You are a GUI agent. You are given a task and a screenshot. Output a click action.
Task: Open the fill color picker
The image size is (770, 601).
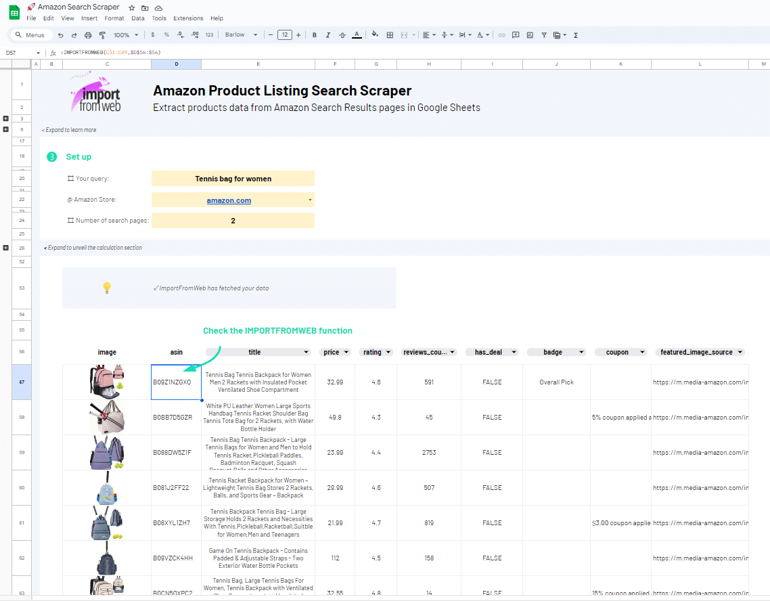click(375, 35)
